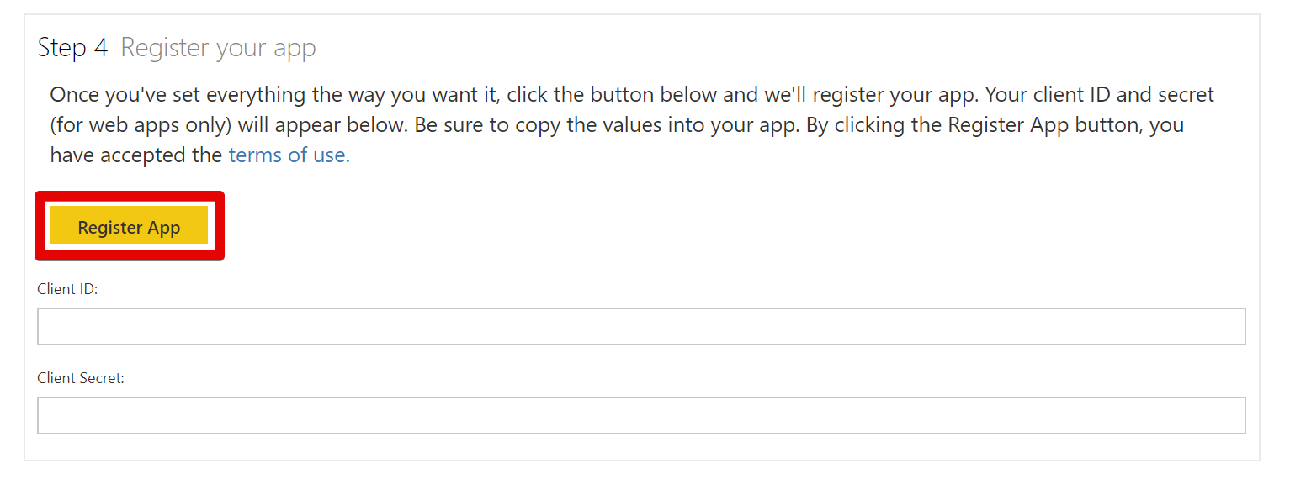The height and width of the screenshot is (484, 1290).
Task: Follow the blue terms of use hyperlink
Action: [287, 155]
